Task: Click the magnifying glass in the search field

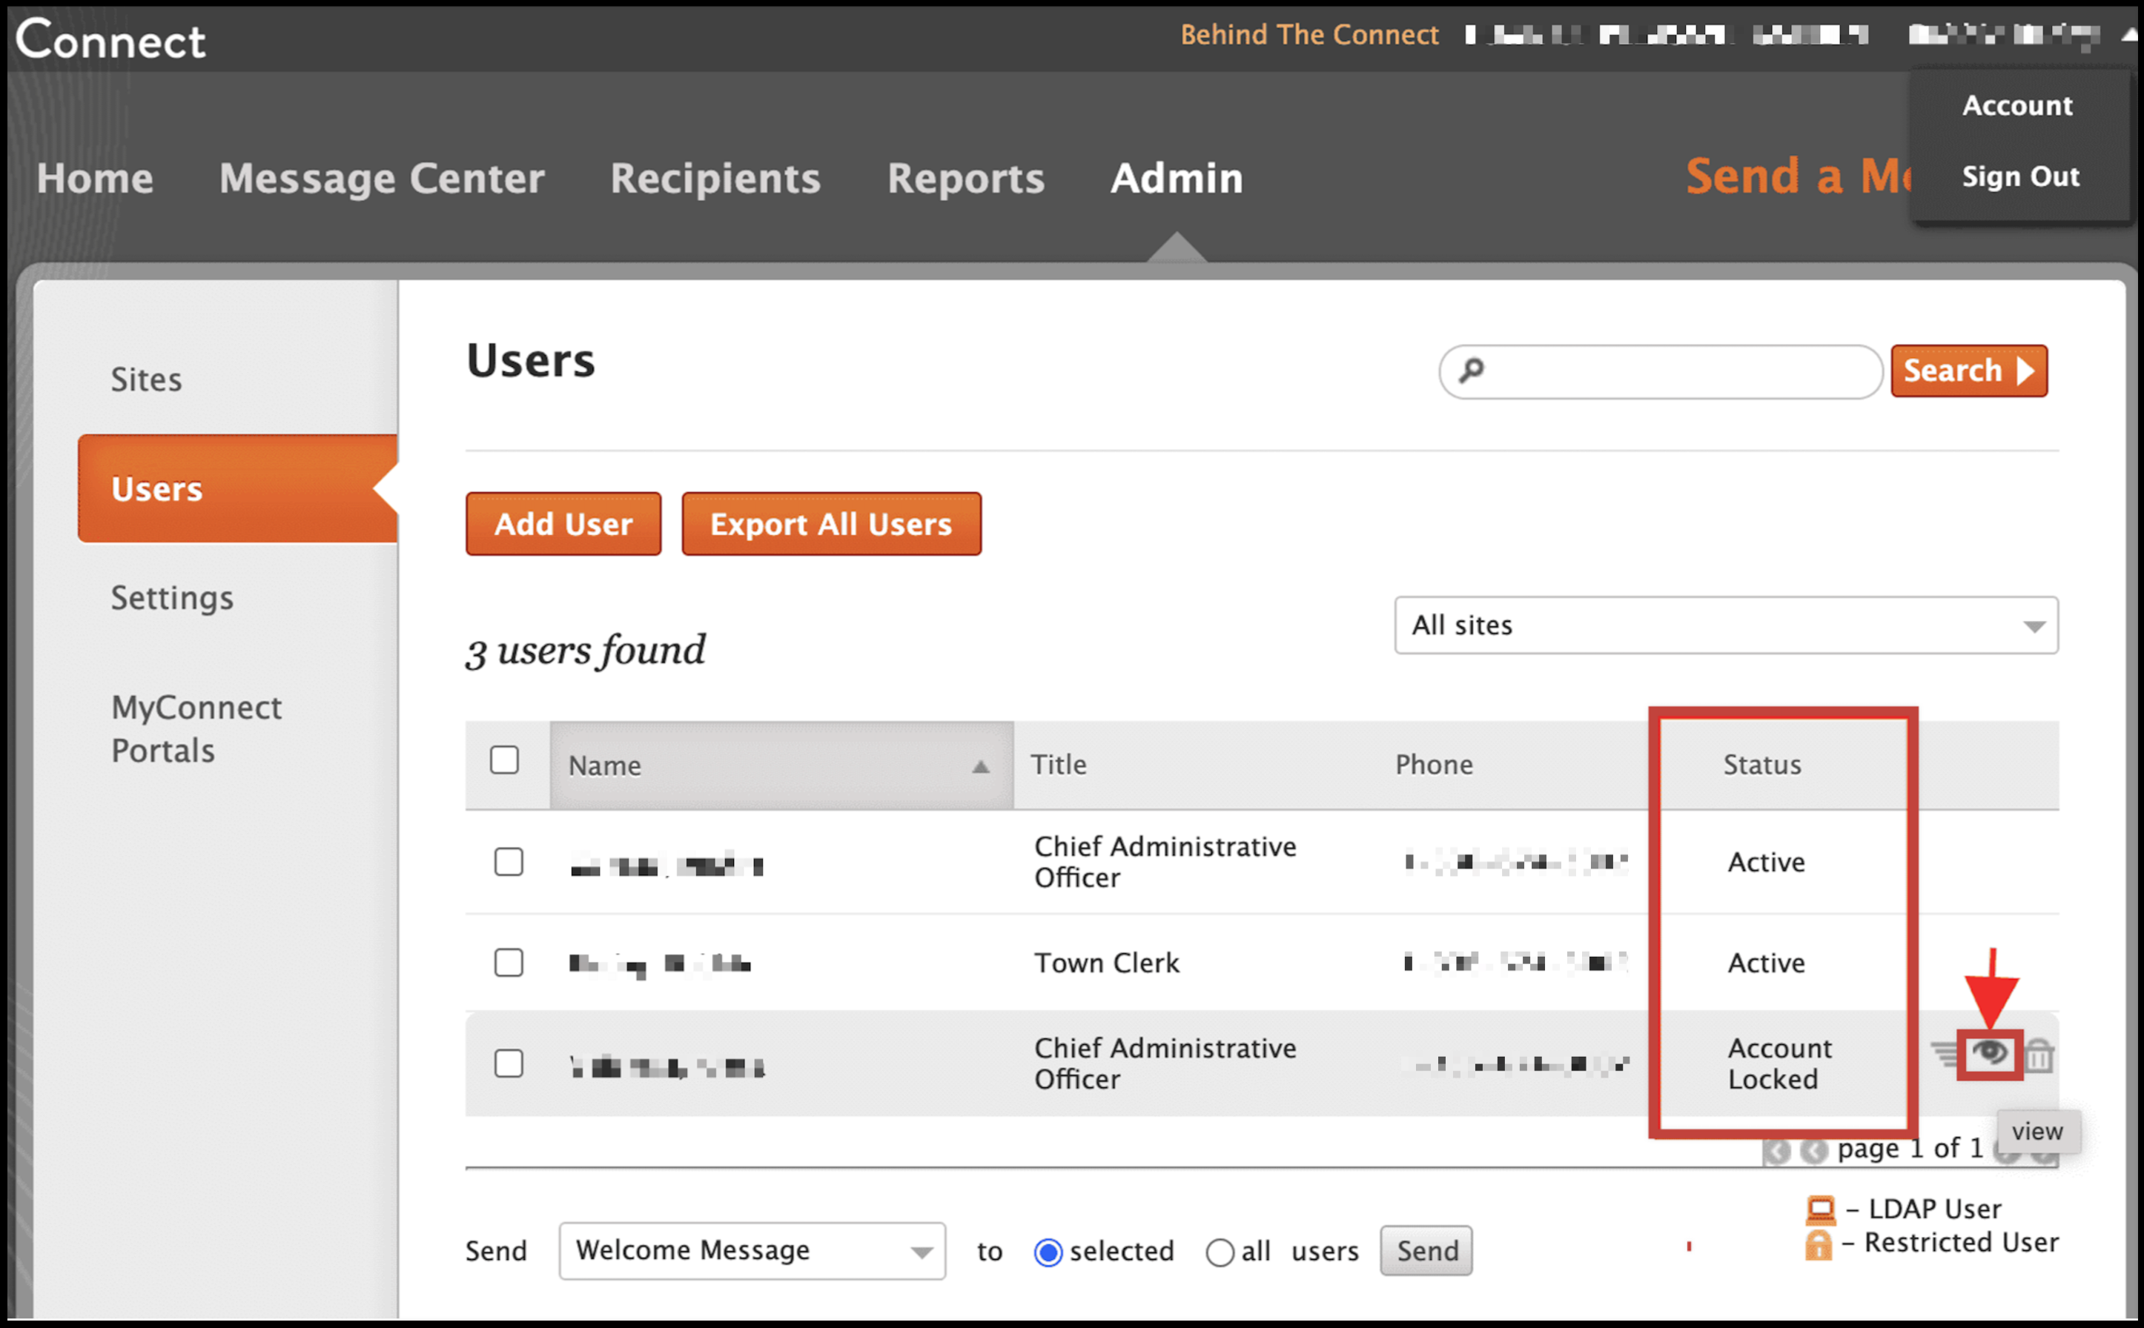Action: [x=1471, y=371]
